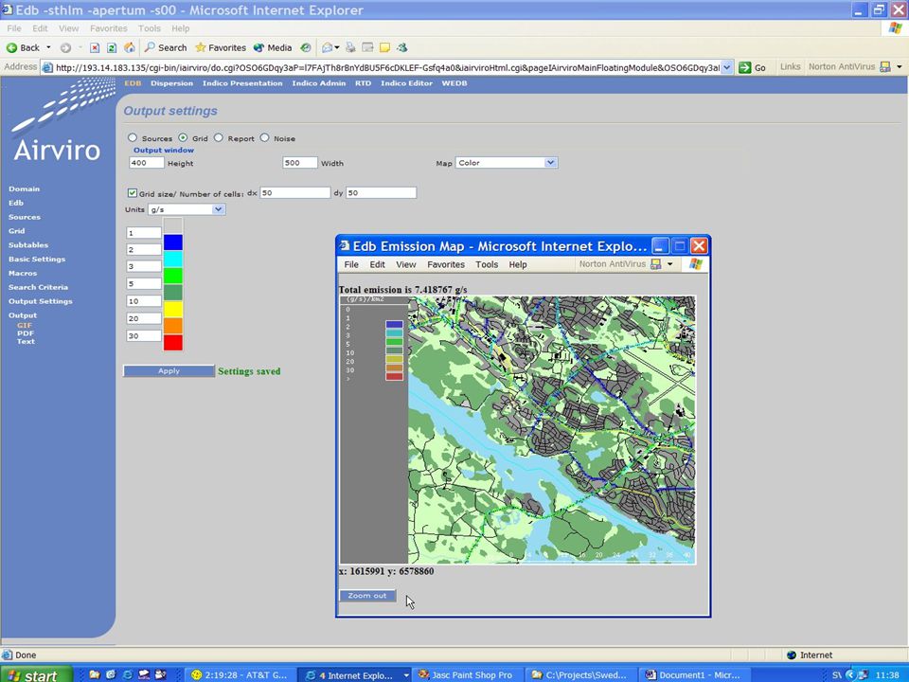Screen dimensions: 909x682
Task: Select the Report radio button
Action: pyautogui.click(x=219, y=137)
